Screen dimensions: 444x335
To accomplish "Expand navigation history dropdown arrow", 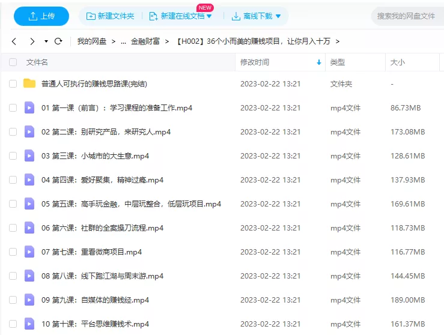I will coord(46,41).
